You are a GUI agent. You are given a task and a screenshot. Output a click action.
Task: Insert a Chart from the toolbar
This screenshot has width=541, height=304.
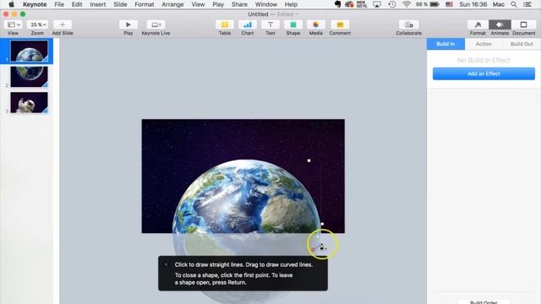click(x=248, y=24)
